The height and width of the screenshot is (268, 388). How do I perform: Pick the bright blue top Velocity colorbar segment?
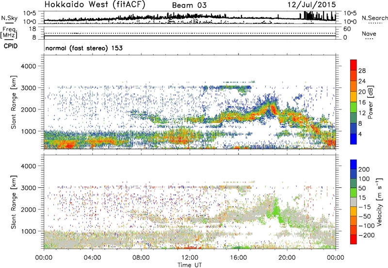point(354,164)
